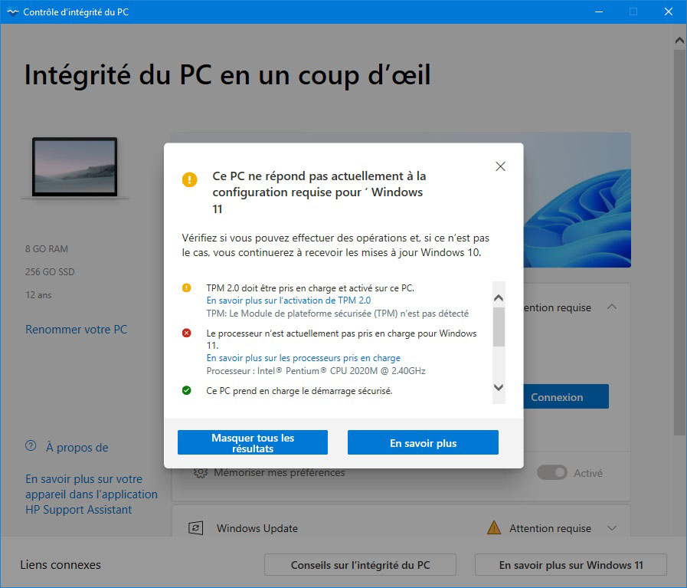687x588 pixels.
Task: Click the orange warning triangle for Windows Update
Action: click(x=494, y=527)
